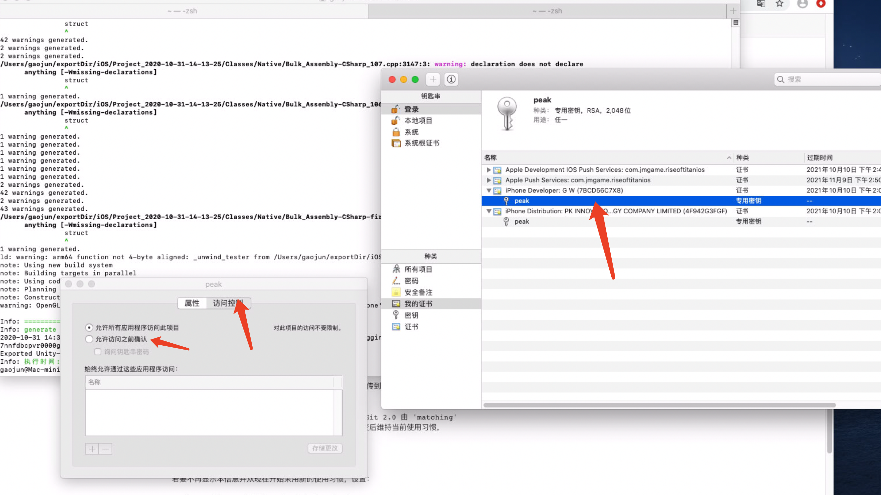Click 存储更改 button

click(x=325, y=448)
